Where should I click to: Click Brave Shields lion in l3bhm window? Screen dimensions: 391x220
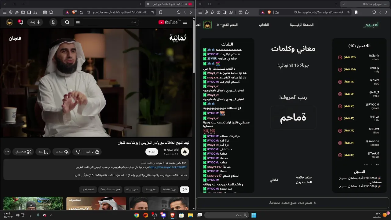(269, 12)
